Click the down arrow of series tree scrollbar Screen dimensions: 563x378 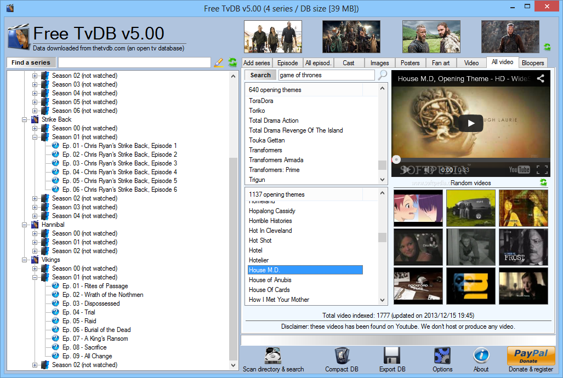[234, 365]
